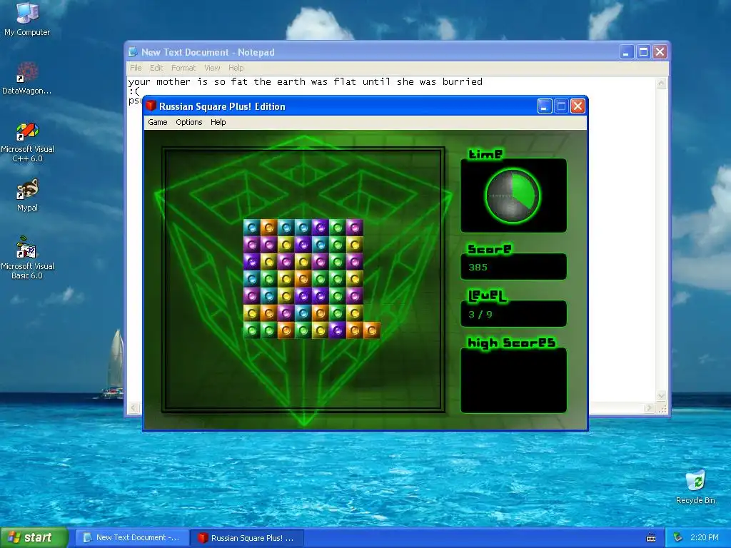731x548 pixels.
Task: Click the round green time dial
Action: [x=513, y=196]
